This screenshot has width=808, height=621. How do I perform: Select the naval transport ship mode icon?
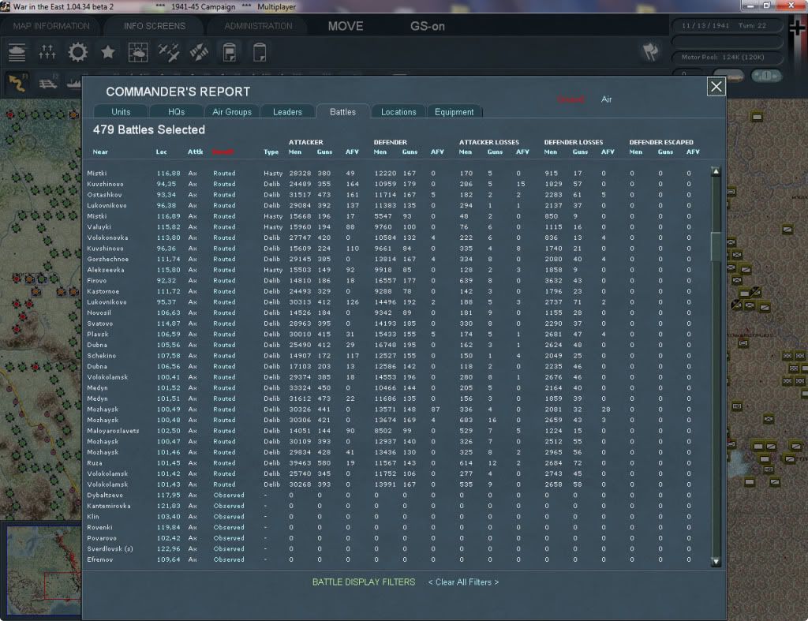pyautogui.click(x=75, y=84)
